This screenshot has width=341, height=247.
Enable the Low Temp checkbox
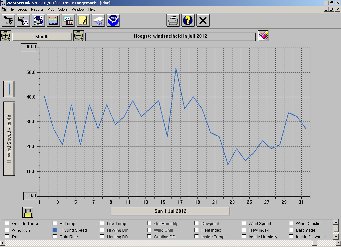coord(102,223)
